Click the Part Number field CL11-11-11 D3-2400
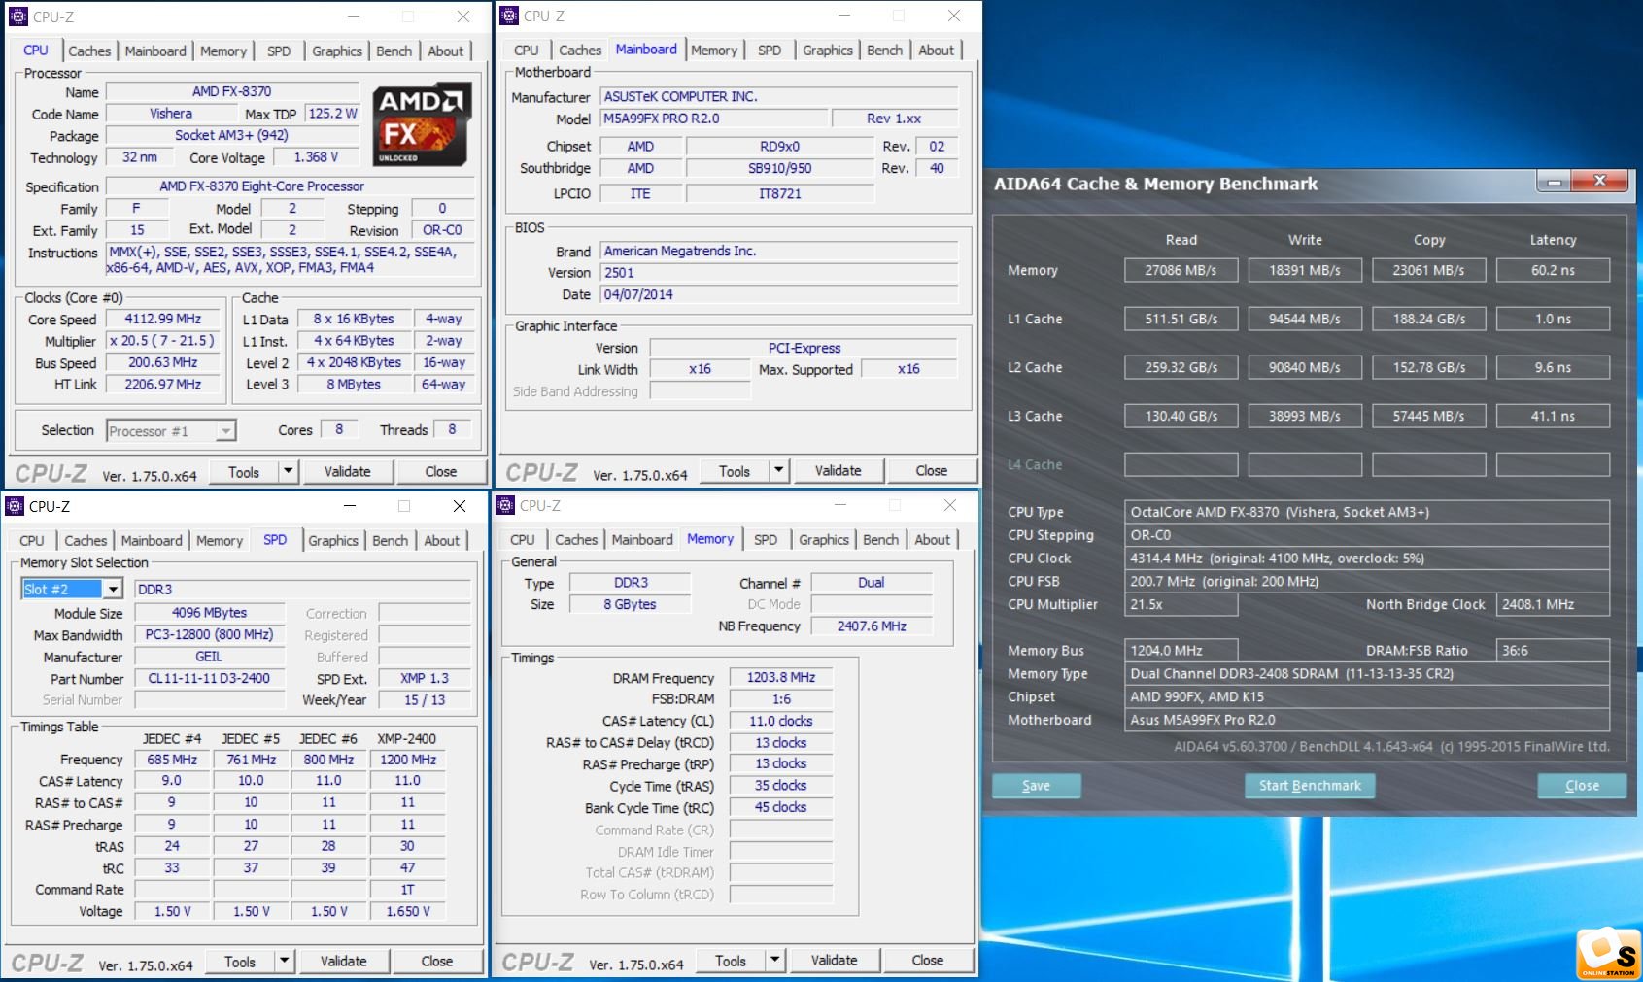The image size is (1643, 982). pos(209,678)
